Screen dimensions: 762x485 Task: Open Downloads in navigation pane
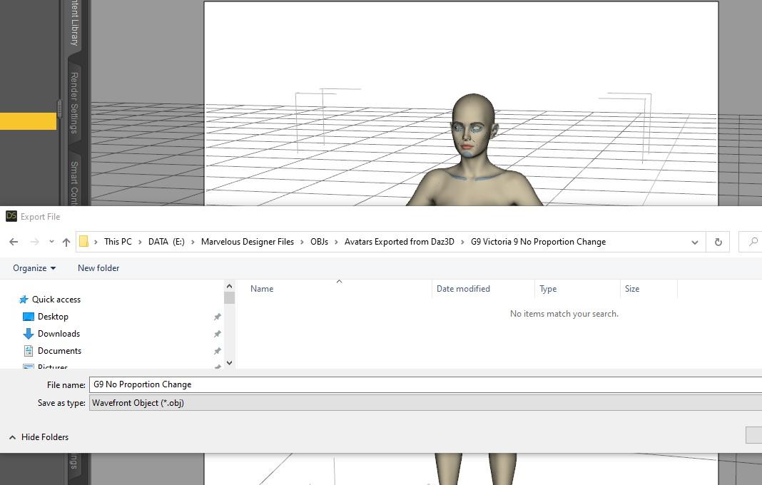(x=59, y=333)
